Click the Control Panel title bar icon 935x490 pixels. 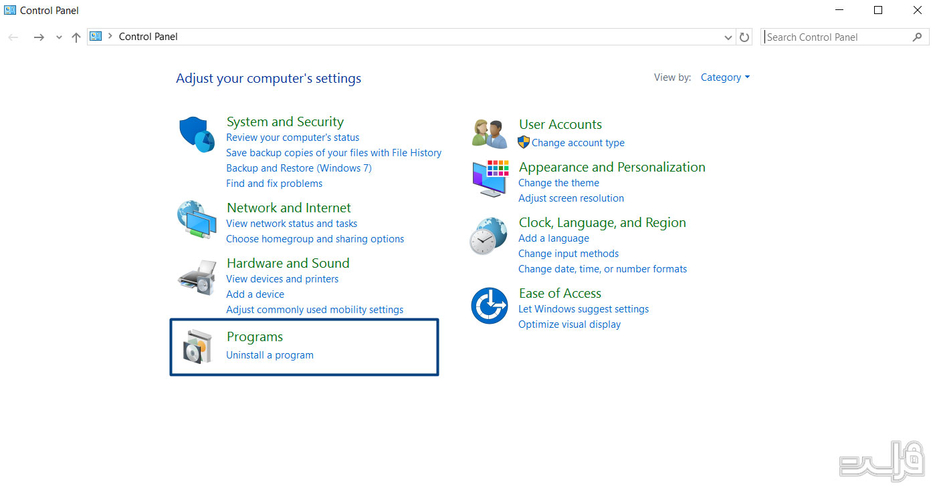[x=10, y=10]
